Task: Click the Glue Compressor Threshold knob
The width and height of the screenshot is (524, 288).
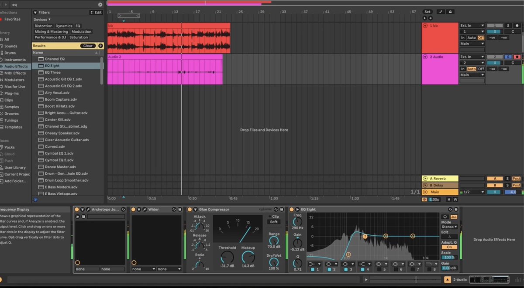Action: click(x=227, y=257)
